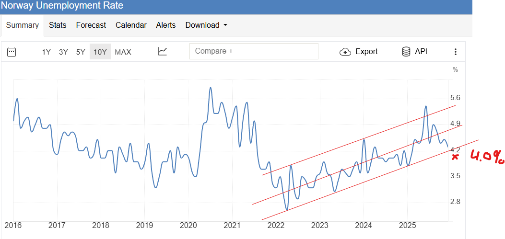505x239 pixels.
Task: Expand the Download dropdown menu
Action: tap(206, 25)
